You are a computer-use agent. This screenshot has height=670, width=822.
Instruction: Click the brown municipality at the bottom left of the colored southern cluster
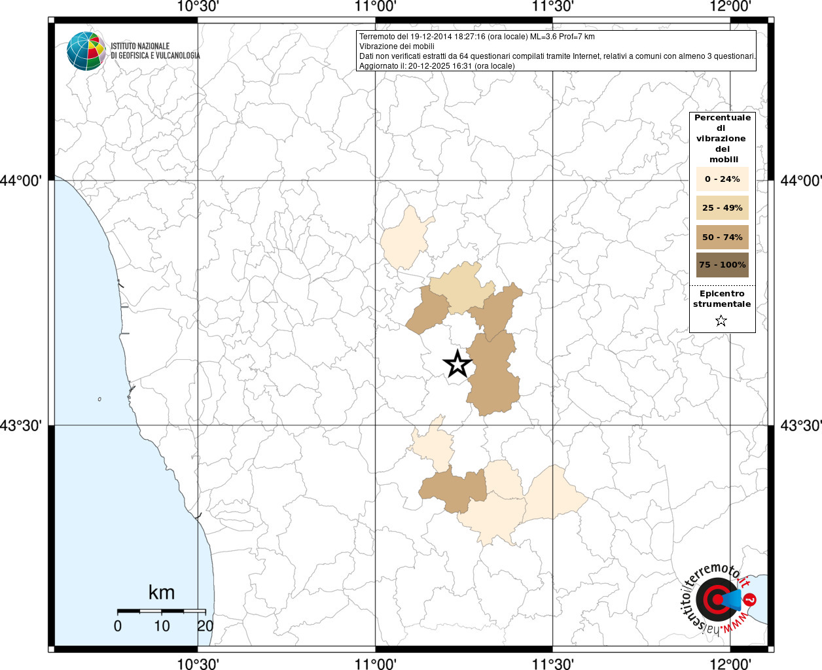(x=453, y=491)
